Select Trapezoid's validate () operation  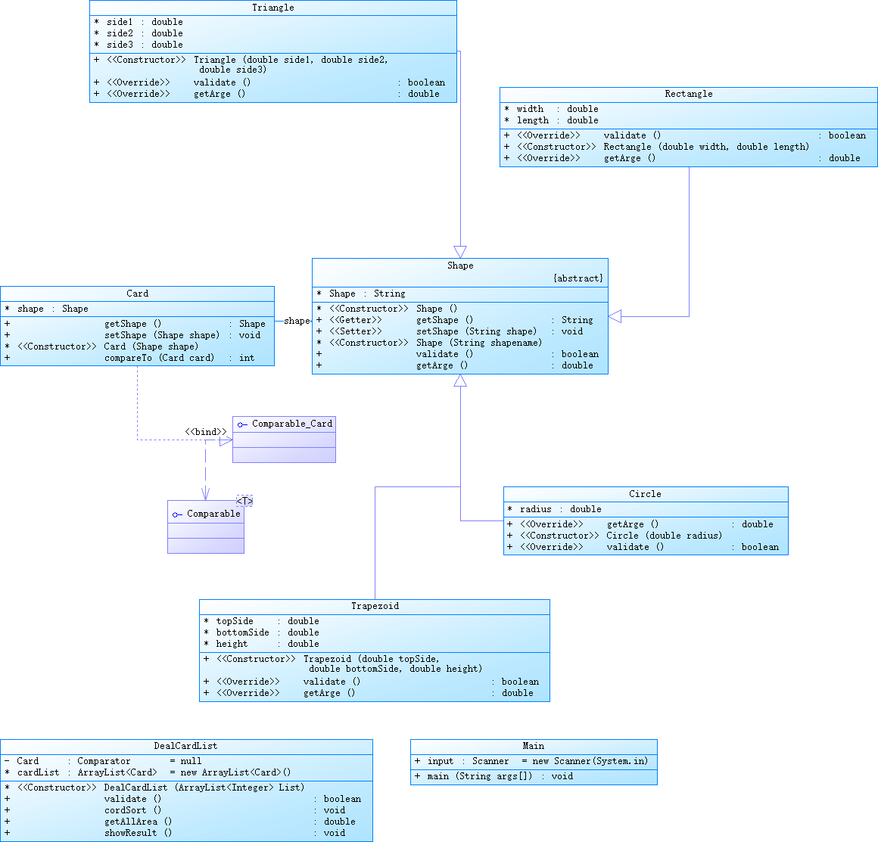371,682
